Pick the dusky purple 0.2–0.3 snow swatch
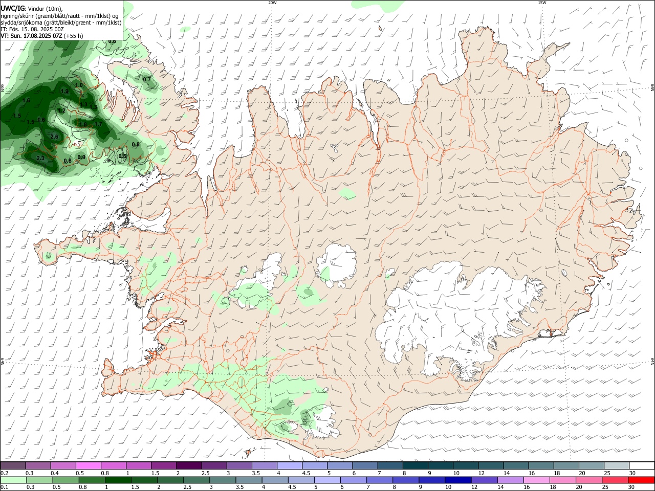Viewport: 655px width, 491px height. (12, 465)
